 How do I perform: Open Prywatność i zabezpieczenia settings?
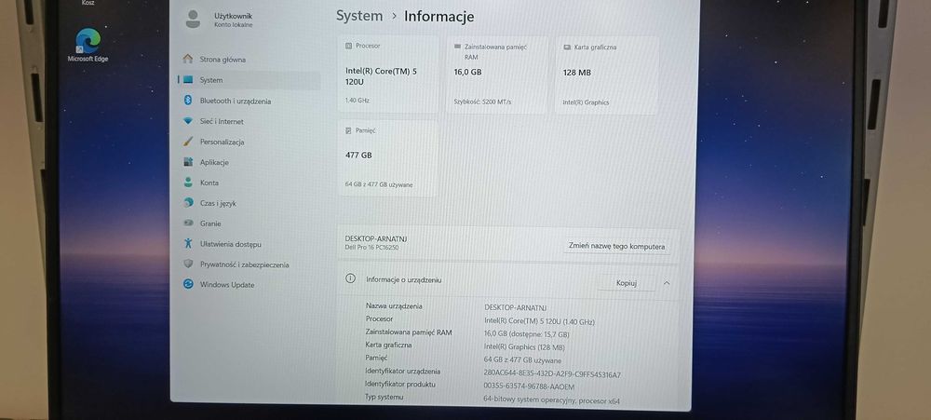[x=244, y=264]
